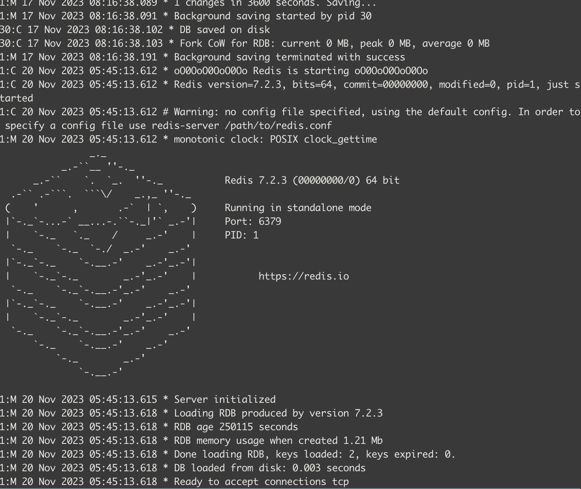Click the '1 changes in 3600 seconds' line
581x489 pixels.
pyautogui.click(x=189, y=4)
